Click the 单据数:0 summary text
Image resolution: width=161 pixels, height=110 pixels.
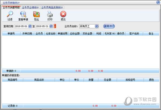tap(11, 71)
